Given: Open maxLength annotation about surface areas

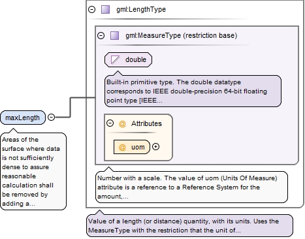Looking at the screenshot, I should [x=33, y=171].
